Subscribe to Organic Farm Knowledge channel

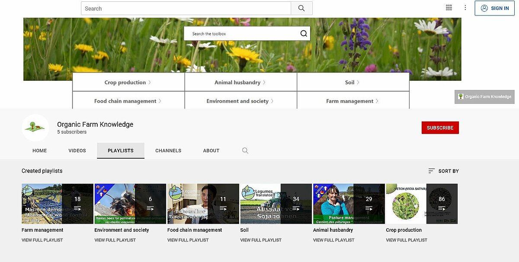[x=440, y=128]
